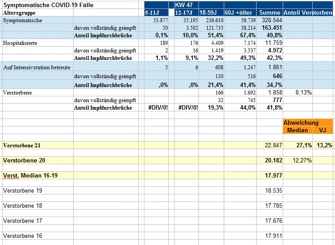Select the orange 'Median' header cell
The image size is (335, 245).
(297, 130)
